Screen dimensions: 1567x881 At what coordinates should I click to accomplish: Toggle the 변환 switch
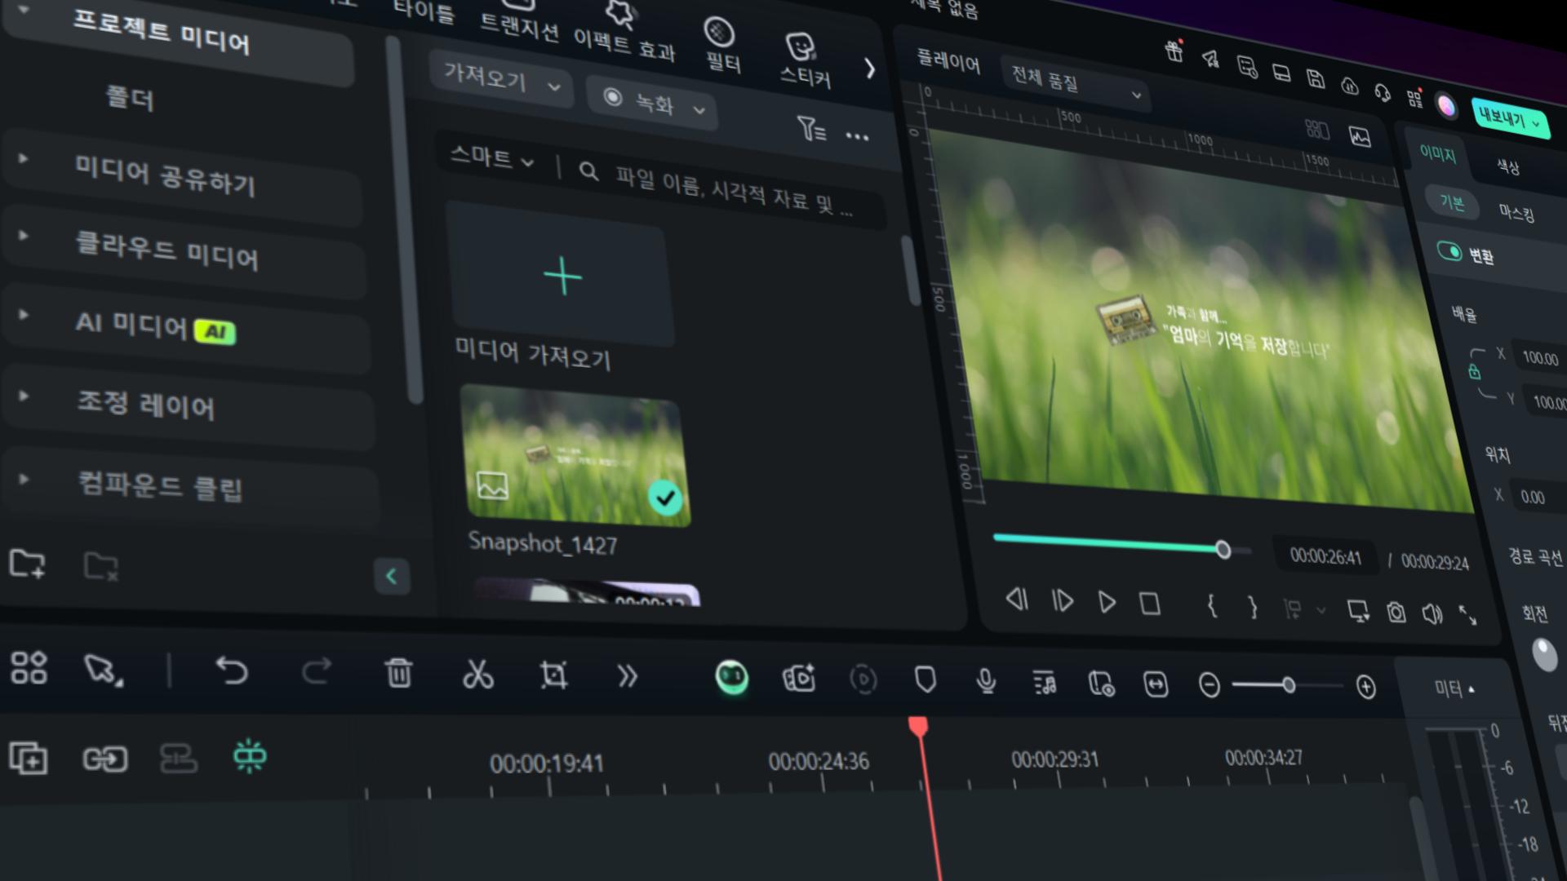point(1449,251)
